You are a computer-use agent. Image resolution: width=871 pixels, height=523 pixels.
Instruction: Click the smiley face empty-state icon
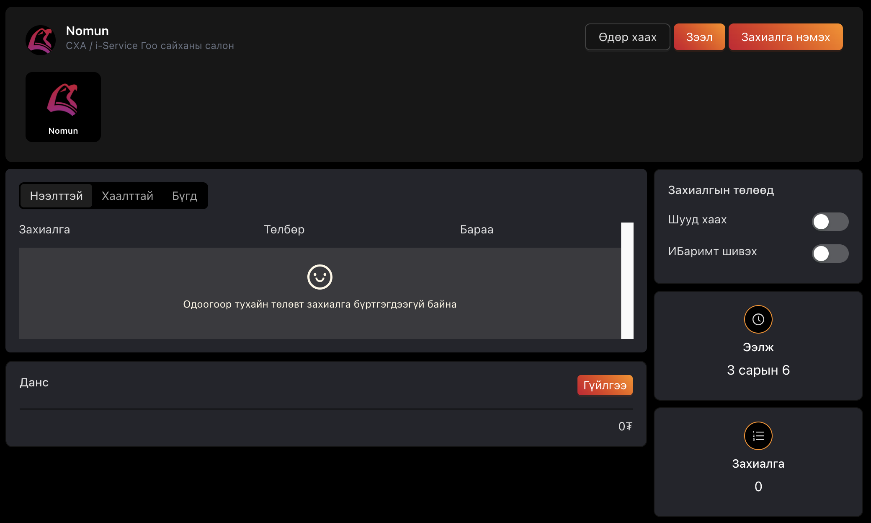click(x=320, y=277)
